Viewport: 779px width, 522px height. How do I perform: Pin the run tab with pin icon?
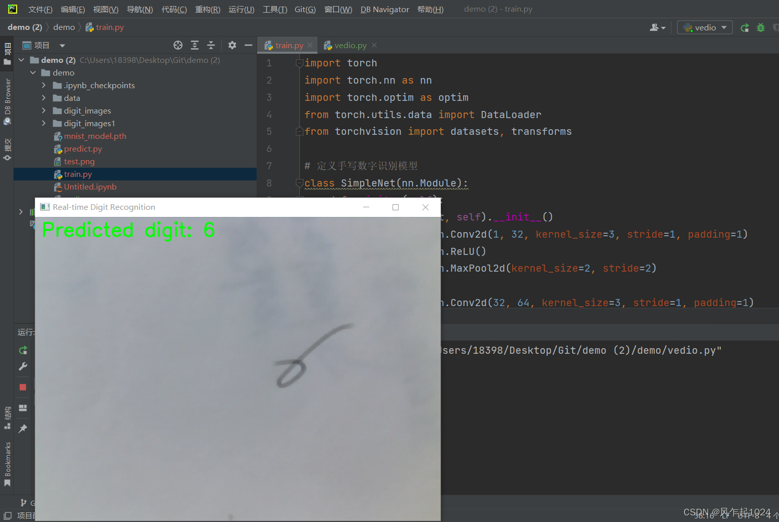click(x=23, y=429)
